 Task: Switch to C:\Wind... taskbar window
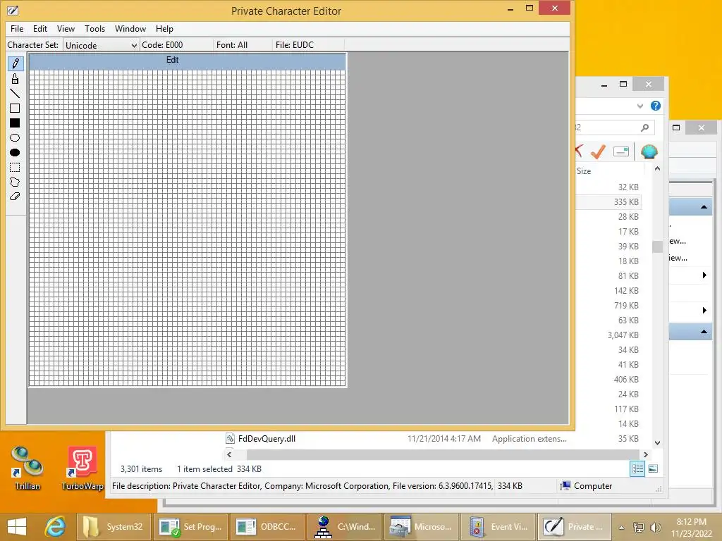tap(344, 527)
